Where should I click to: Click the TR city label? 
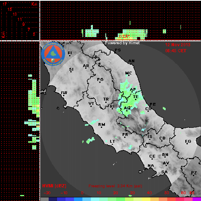pyautogui.click(x=106, y=99)
